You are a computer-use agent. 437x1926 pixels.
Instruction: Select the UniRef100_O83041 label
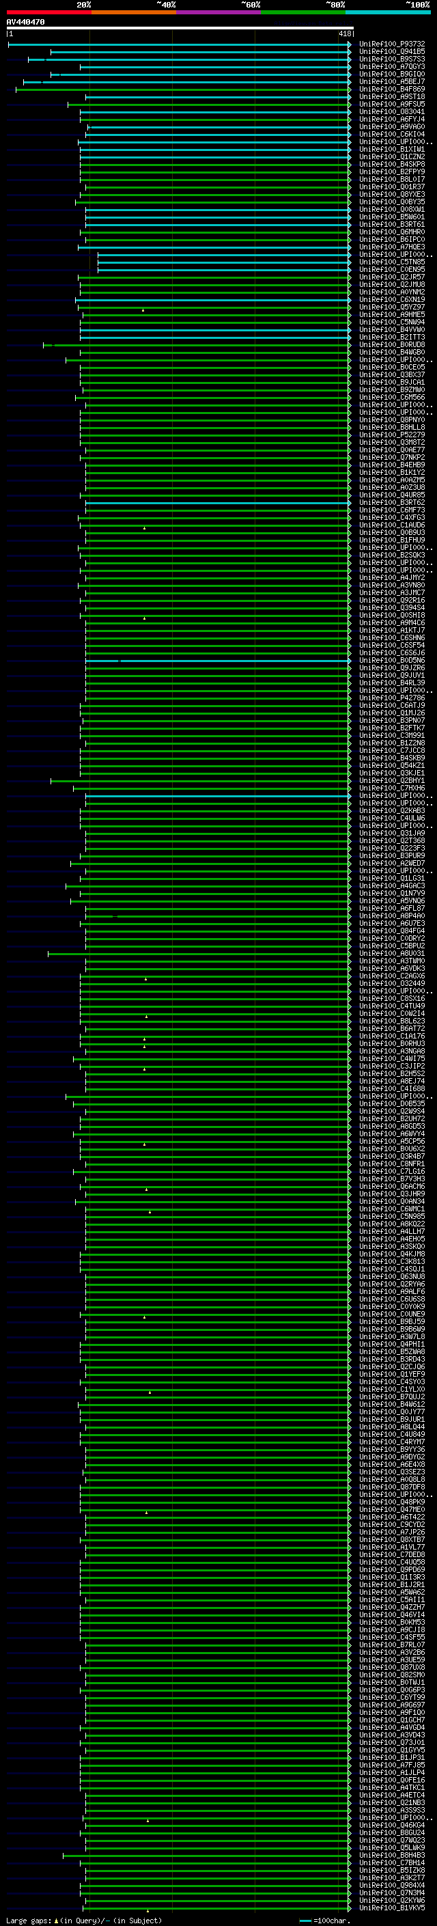[392, 111]
